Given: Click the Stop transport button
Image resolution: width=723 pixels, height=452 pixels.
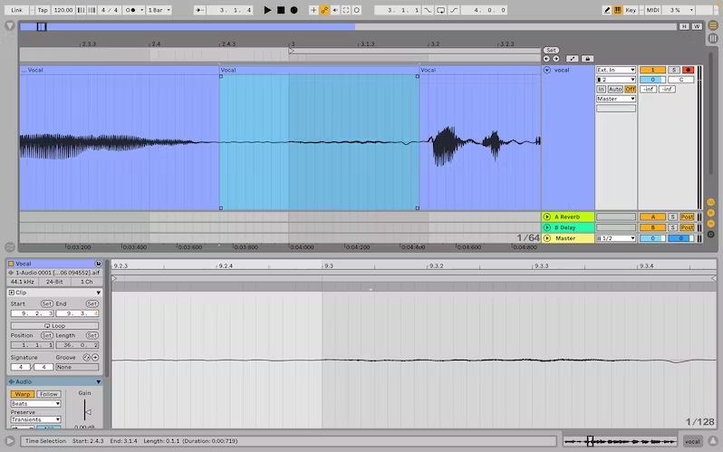Looking at the screenshot, I should 281,10.
